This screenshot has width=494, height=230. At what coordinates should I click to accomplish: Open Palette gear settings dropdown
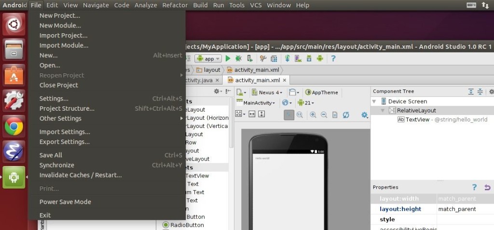[218, 91]
